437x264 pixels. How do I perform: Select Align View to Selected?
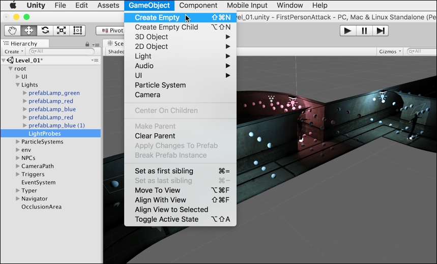point(180,210)
